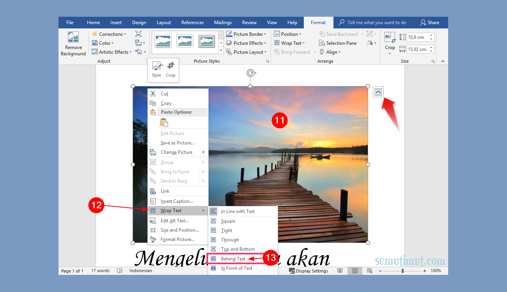Switch to Print Layout view
Screen dimensions: 507x292
point(355,271)
